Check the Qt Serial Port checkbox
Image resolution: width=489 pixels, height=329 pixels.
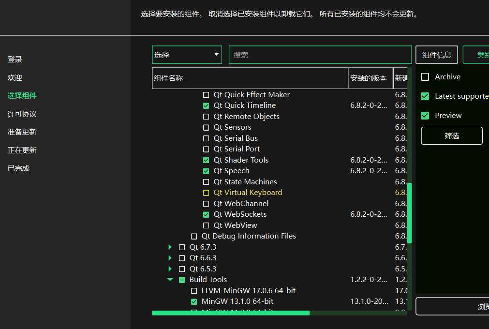click(x=206, y=150)
